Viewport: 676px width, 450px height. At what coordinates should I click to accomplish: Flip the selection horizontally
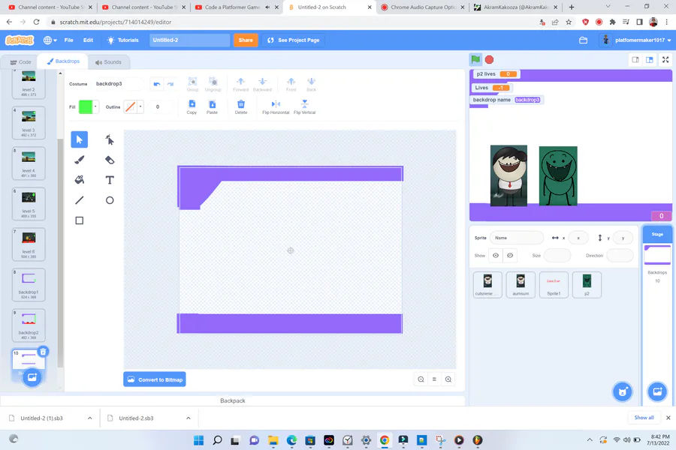pyautogui.click(x=276, y=106)
